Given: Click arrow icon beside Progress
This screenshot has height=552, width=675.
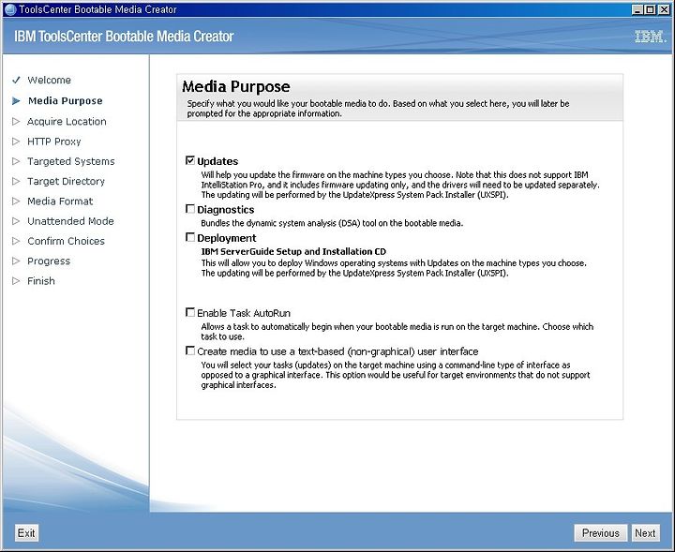Looking at the screenshot, I should point(16,261).
